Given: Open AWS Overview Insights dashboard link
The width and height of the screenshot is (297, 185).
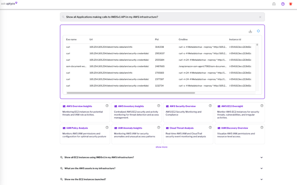Looking at the screenshot, I should click(79, 106).
